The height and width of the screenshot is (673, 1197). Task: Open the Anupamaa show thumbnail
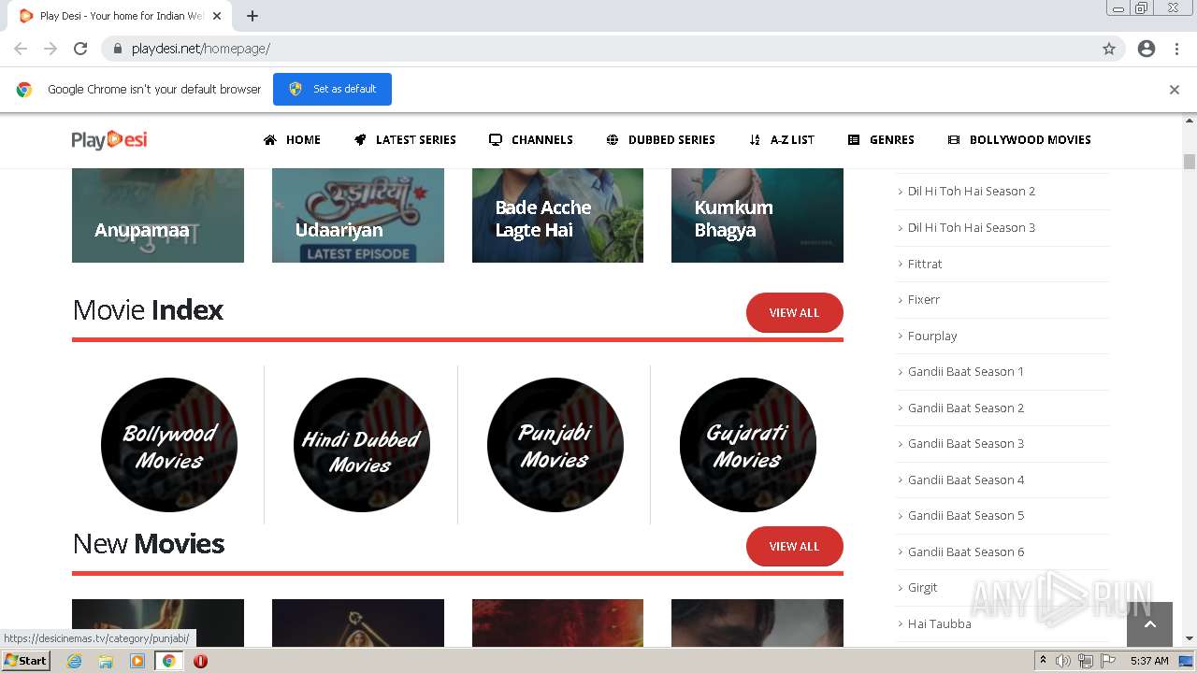158,215
